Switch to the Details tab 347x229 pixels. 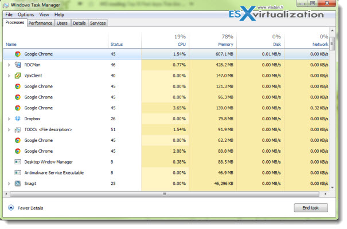[x=79, y=23]
